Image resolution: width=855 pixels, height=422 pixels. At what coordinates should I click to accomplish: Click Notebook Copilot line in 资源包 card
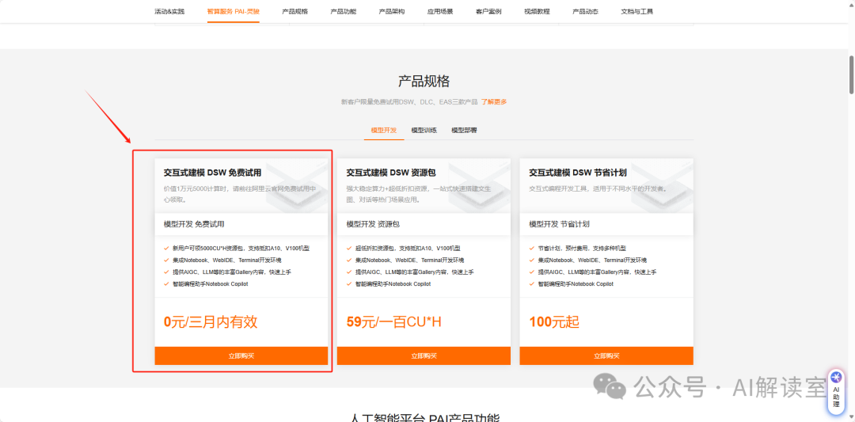click(x=393, y=284)
